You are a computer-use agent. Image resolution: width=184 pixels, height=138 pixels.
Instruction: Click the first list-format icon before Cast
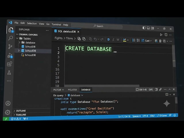point(134,40)
